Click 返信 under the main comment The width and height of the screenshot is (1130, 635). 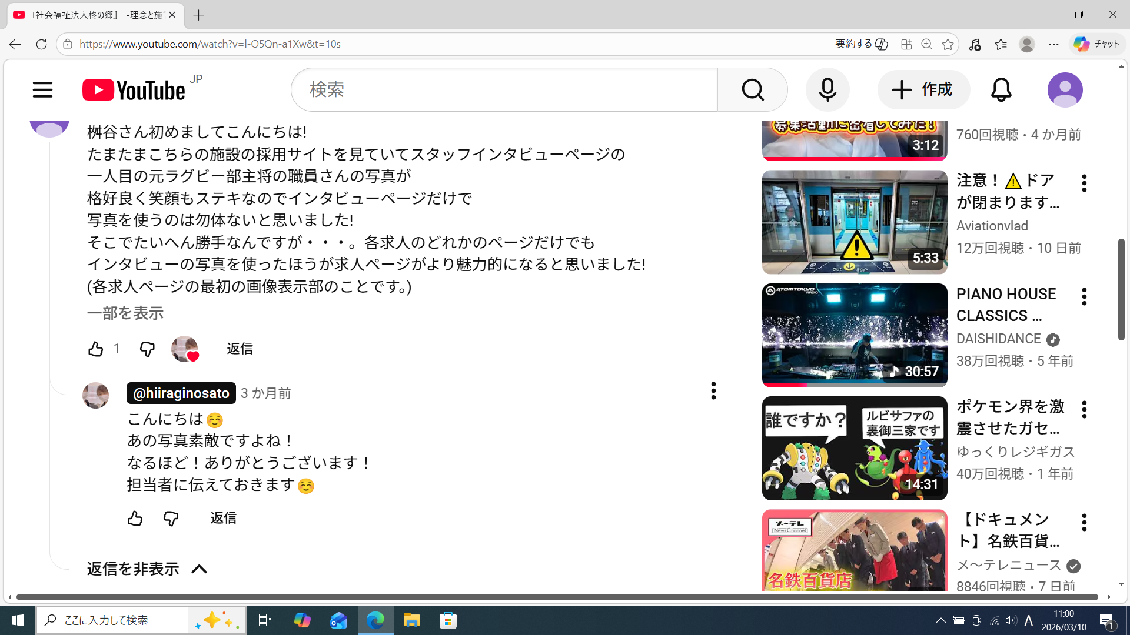240,349
